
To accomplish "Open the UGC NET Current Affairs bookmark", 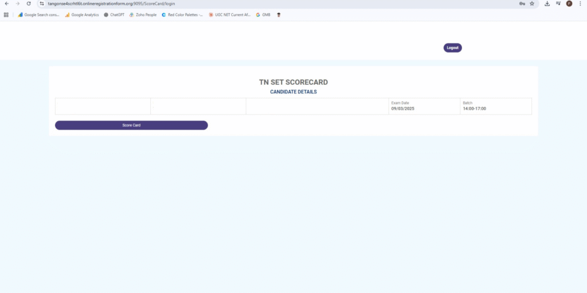I will tap(230, 15).
